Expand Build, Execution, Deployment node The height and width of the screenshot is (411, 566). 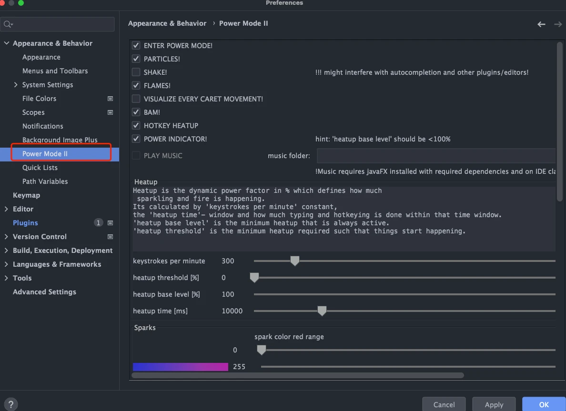click(6, 251)
